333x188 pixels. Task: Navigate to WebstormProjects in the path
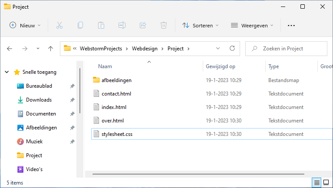coord(101,49)
